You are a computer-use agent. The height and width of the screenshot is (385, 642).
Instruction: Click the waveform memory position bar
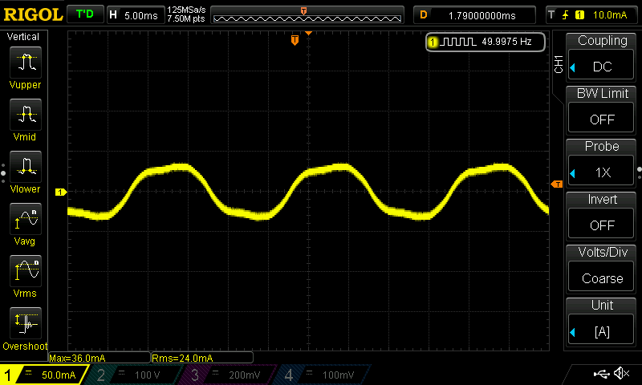(307, 15)
